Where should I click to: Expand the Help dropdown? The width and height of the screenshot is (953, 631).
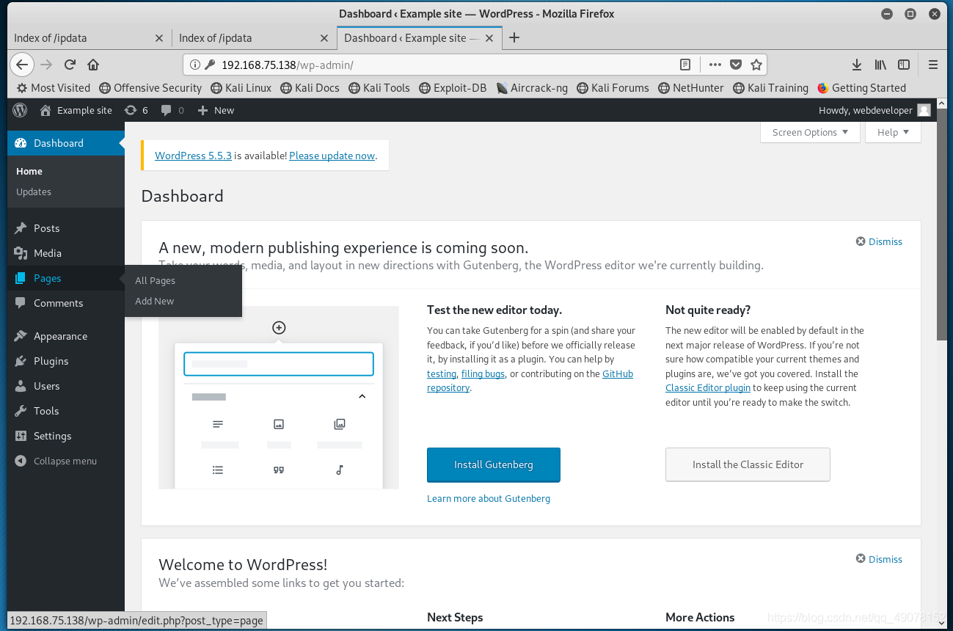coord(893,132)
